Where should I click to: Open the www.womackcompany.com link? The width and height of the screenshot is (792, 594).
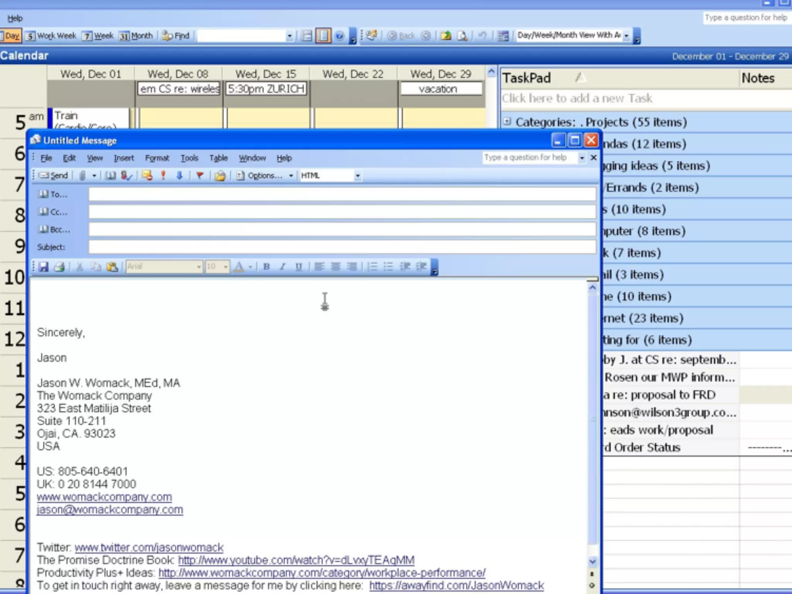point(104,497)
